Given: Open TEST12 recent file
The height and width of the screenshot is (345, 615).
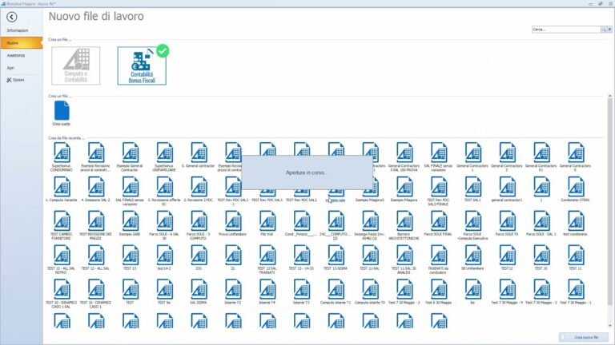Looking at the screenshot, I should click(507, 258).
